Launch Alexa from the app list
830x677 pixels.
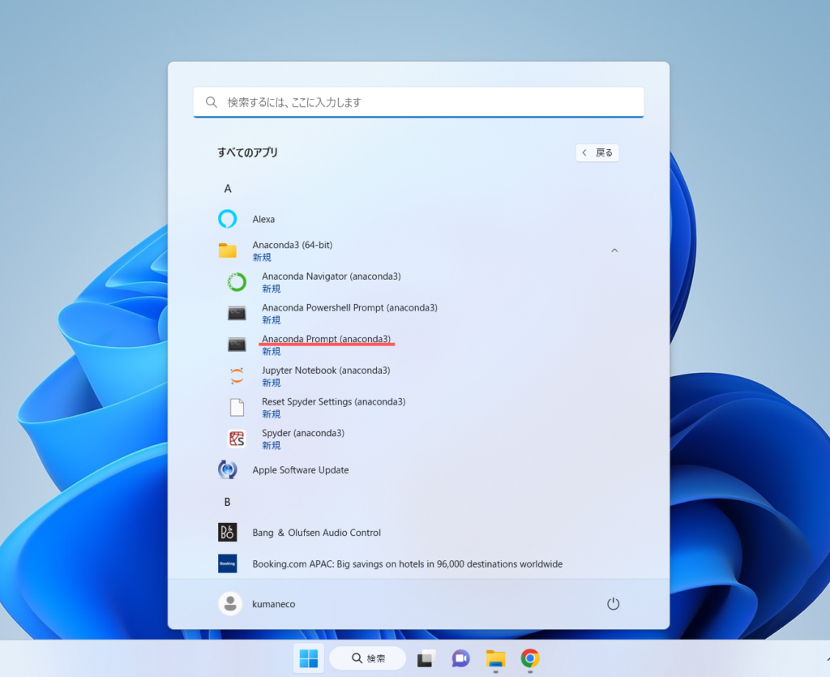click(263, 219)
